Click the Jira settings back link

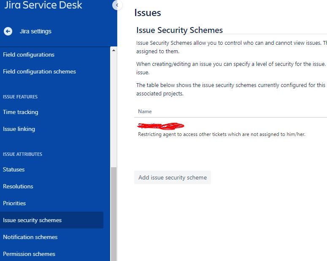35,31
